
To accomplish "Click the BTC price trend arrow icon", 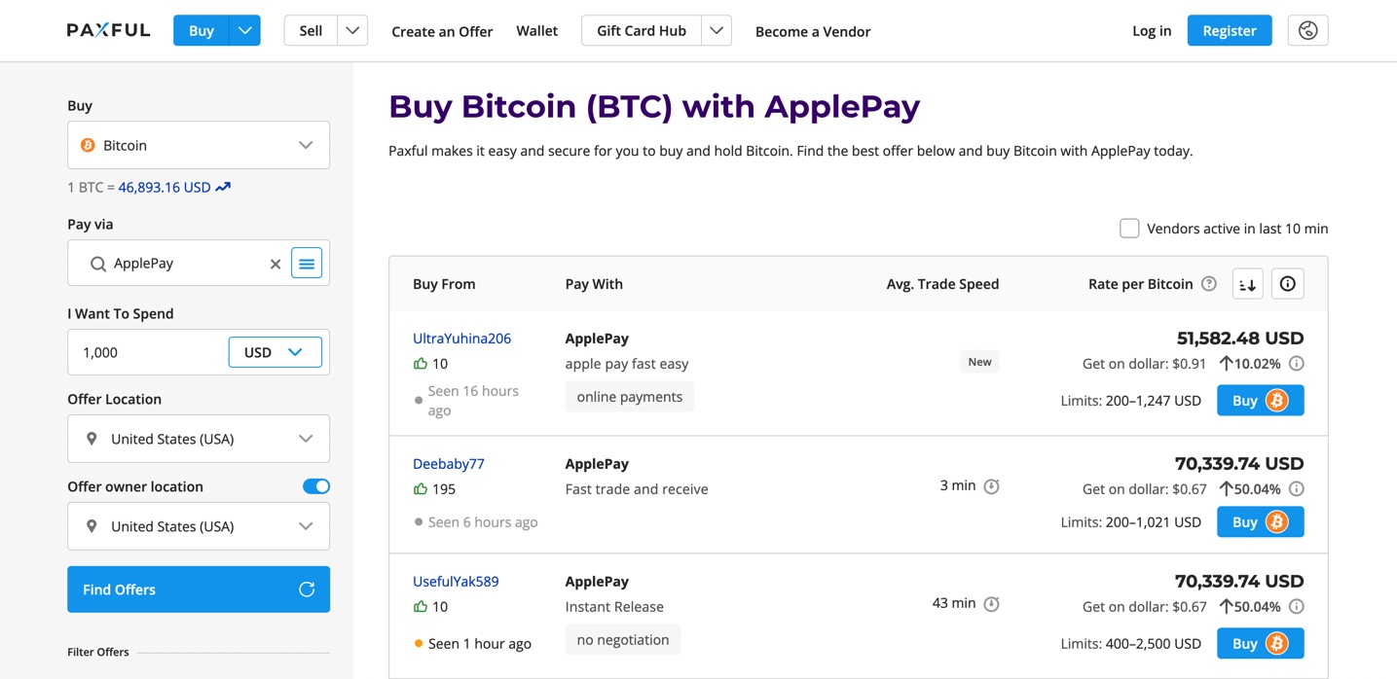I will click(x=223, y=187).
